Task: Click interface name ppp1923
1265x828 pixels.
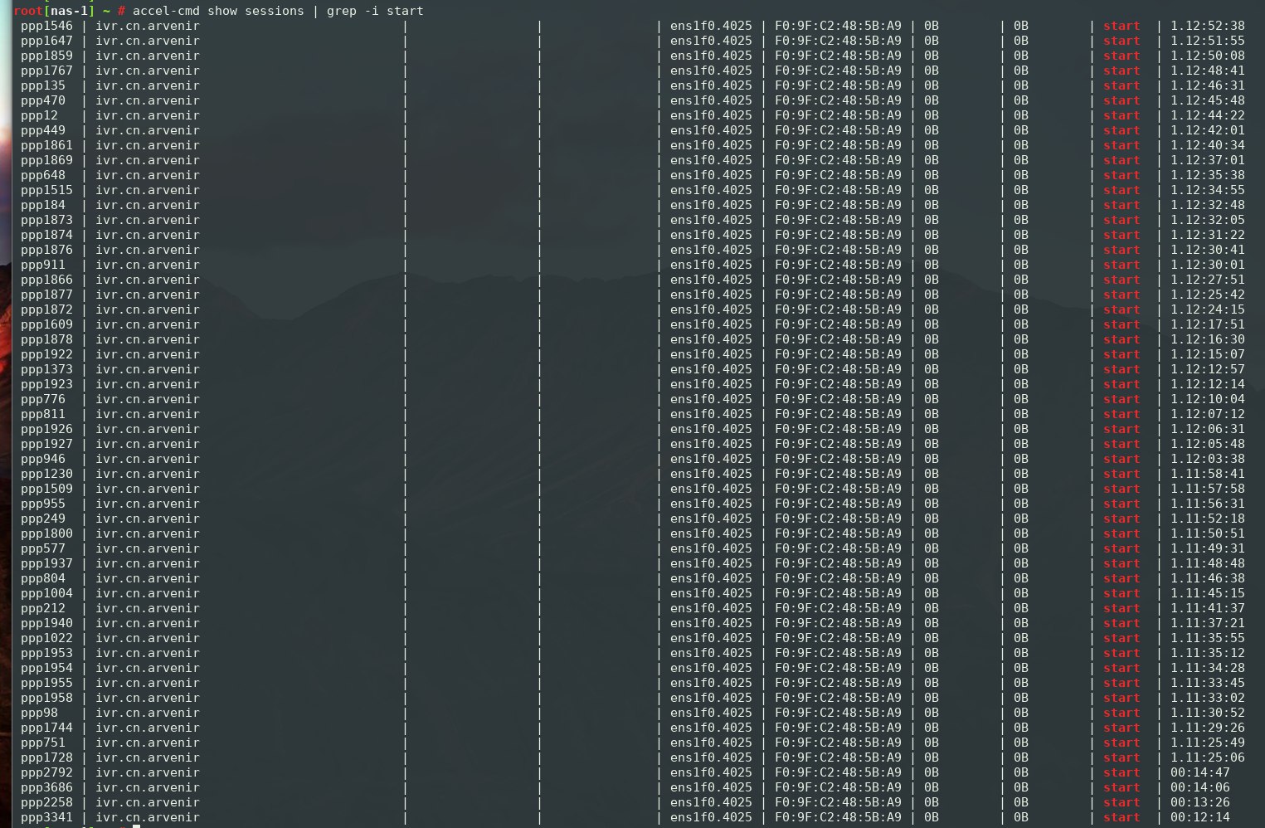Action: (47, 384)
